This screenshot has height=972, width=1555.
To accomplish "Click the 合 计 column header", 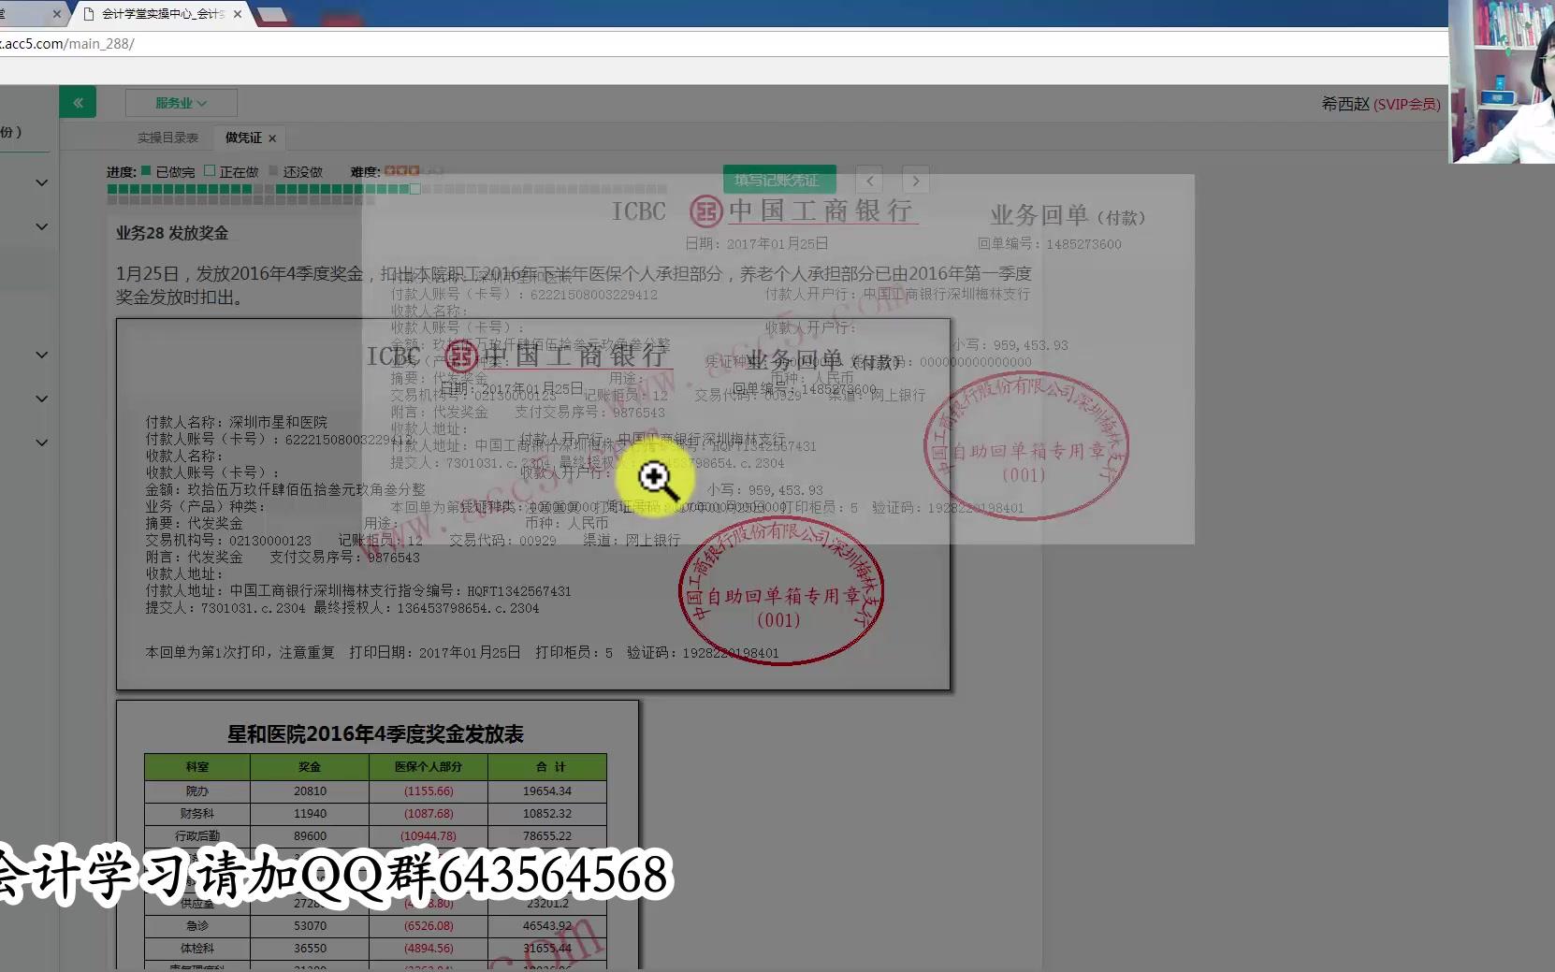I will point(547,767).
